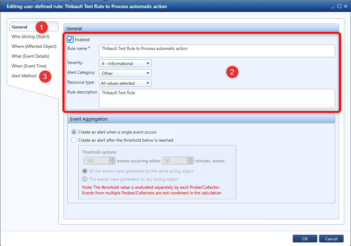The image size is (351, 246).
Task: Decrease the minutes value with down arrow
Action: [191, 162]
